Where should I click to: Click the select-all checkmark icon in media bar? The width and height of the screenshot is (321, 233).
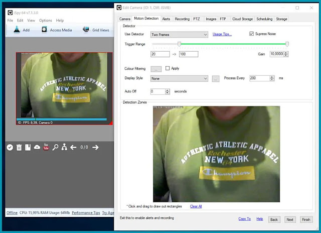click(x=10, y=147)
